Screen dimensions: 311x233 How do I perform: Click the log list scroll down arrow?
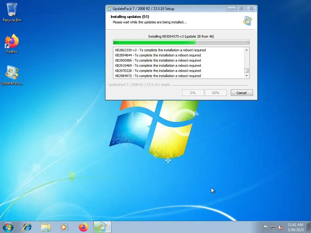pos(247,76)
